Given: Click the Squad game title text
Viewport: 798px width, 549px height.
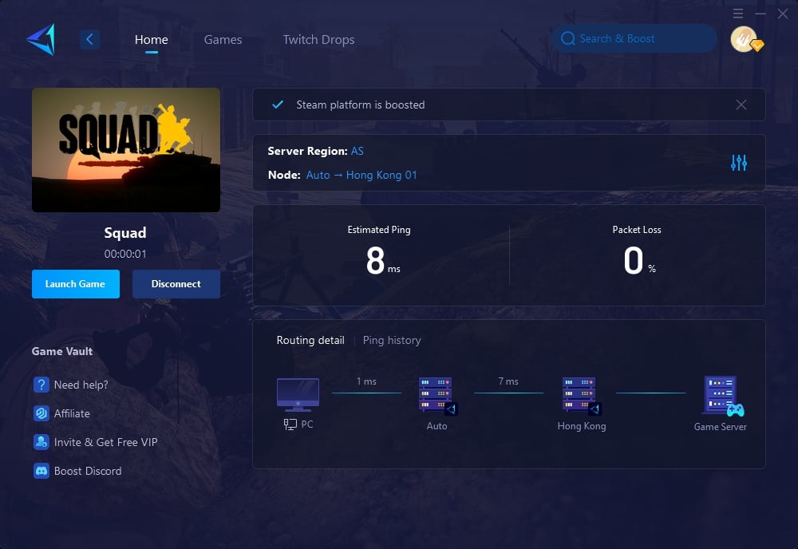Looking at the screenshot, I should point(125,233).
